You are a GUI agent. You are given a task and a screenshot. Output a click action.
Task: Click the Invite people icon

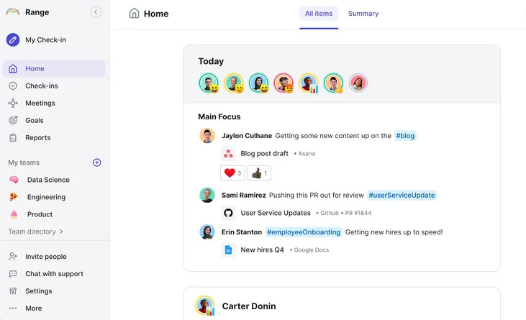click(x=13, y=257)
